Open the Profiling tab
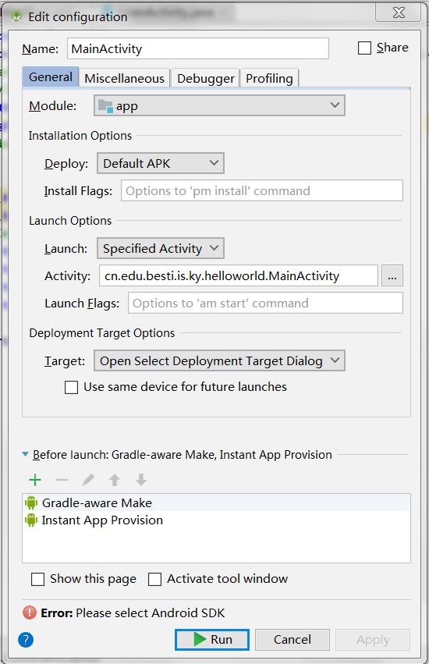 click(x=269, y=78)
